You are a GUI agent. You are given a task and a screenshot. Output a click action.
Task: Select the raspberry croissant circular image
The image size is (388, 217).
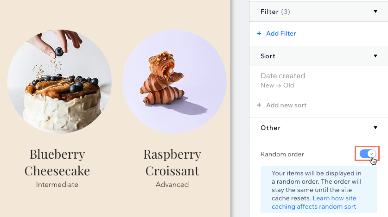click(x=174, y=81)
